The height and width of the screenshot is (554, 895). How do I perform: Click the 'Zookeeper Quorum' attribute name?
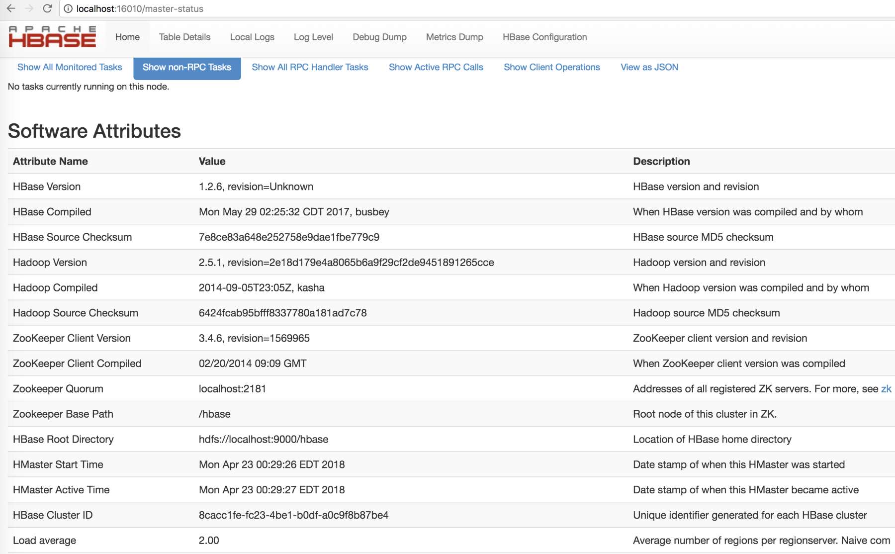58,389
